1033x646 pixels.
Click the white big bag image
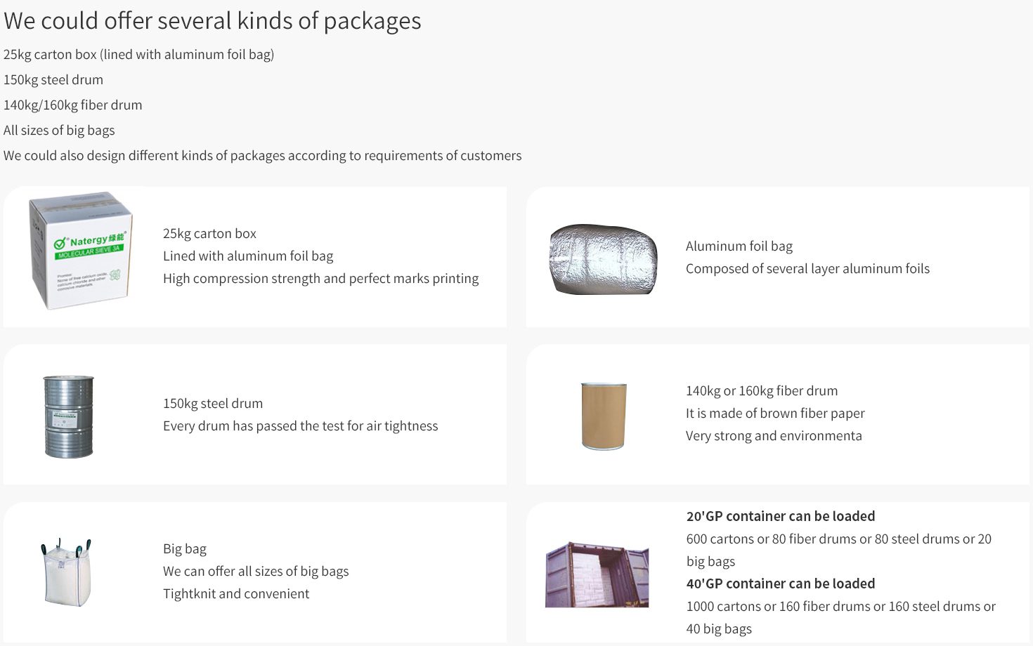pos(66,572)
